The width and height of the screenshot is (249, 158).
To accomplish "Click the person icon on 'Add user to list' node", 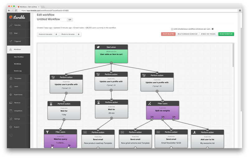I will point(195,132).
